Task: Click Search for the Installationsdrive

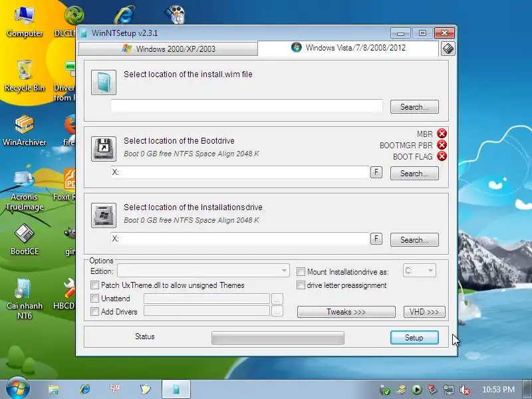Action: tap(414, 240)
